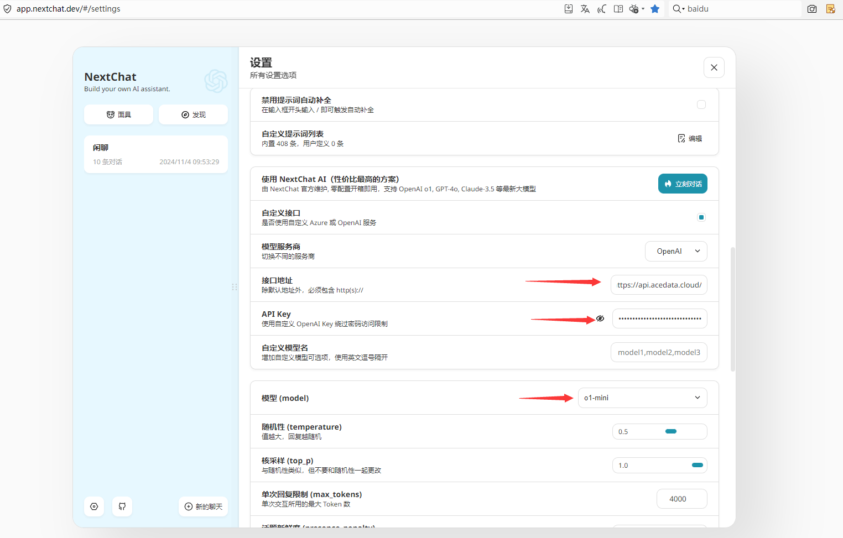This screenshot has width=843, height=538.
Task: Open the 面具 (Mask) page
Action: tap(118, 114)
